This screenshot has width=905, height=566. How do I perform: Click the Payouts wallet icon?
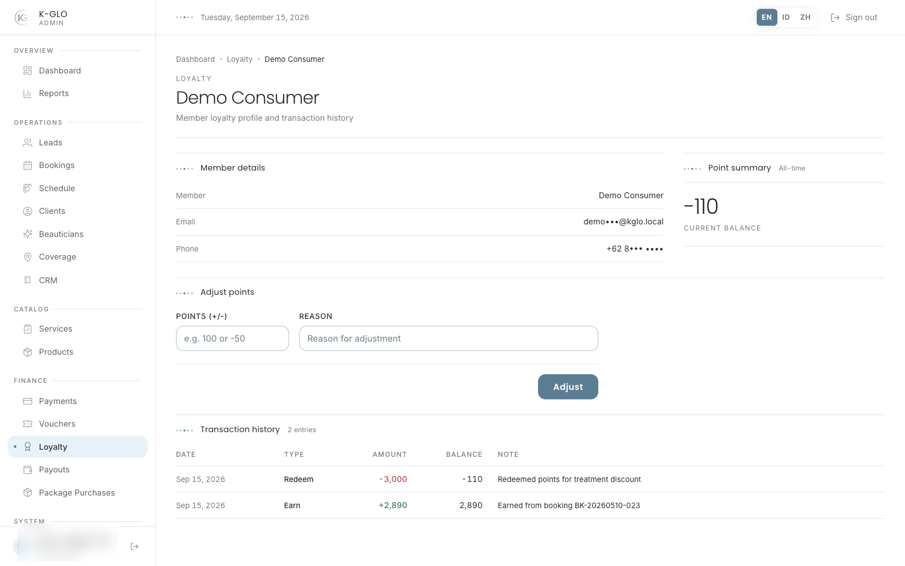28,470
